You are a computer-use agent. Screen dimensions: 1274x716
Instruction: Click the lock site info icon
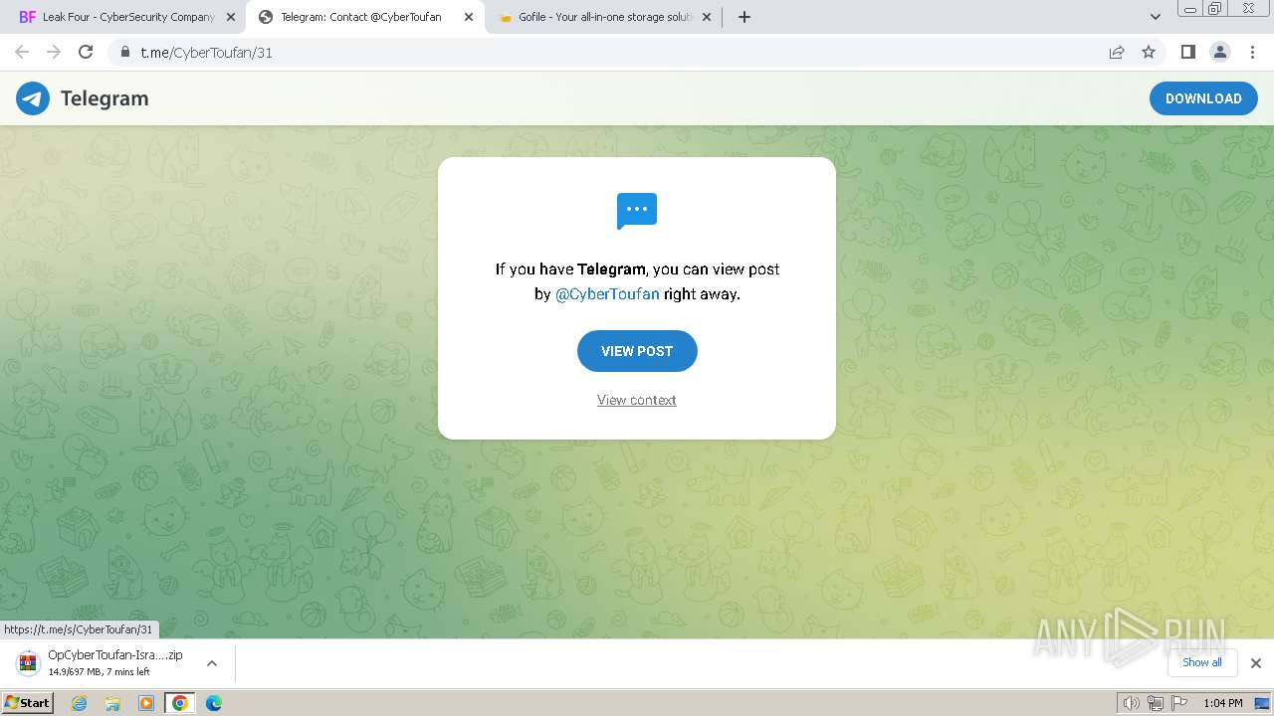coord(125,52)
